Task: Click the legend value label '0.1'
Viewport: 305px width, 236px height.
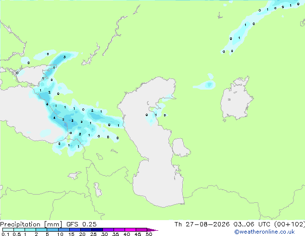Action: 5,234
